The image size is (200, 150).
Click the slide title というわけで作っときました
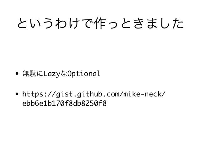pyautogui.click(x=100, y=23)
